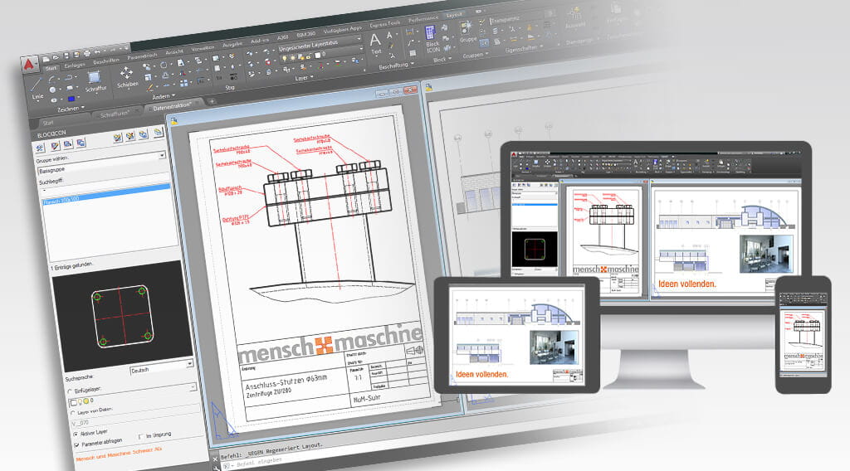Click the flange block preview thumbnail

click(x=122, y=316)
